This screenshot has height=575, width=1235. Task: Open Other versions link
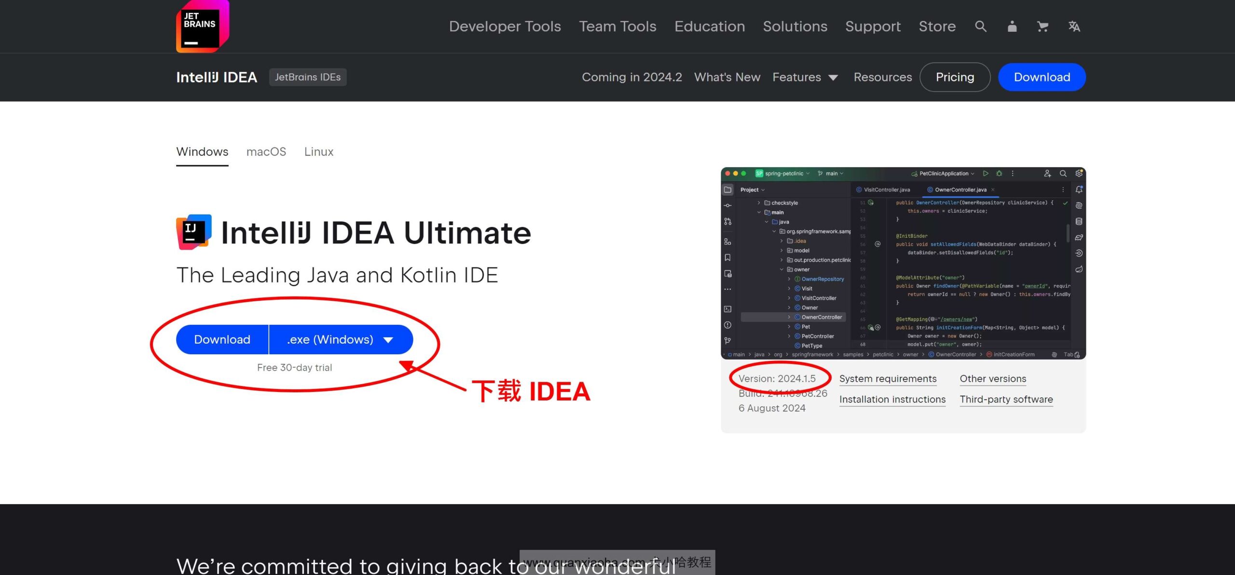click(x=993, y=379)
